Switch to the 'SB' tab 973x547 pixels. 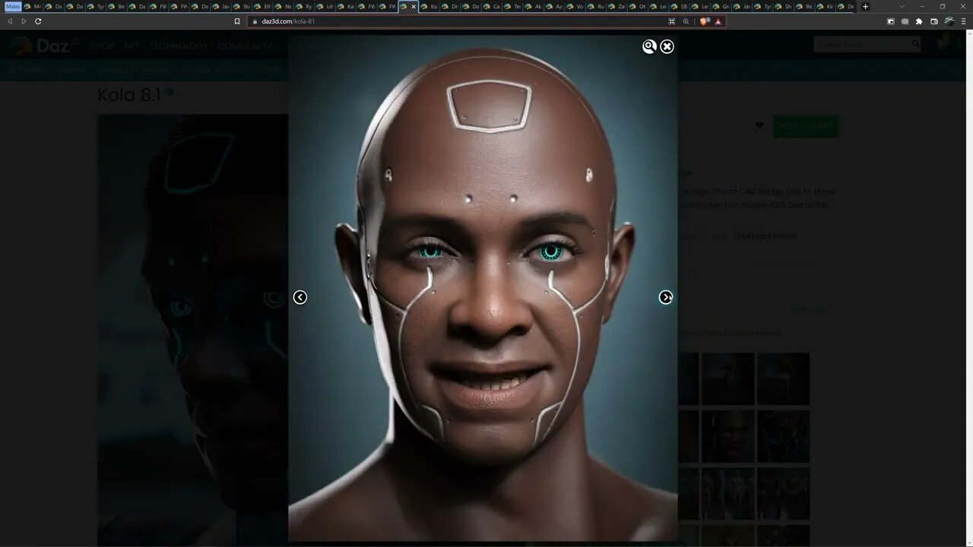point(680,6)
